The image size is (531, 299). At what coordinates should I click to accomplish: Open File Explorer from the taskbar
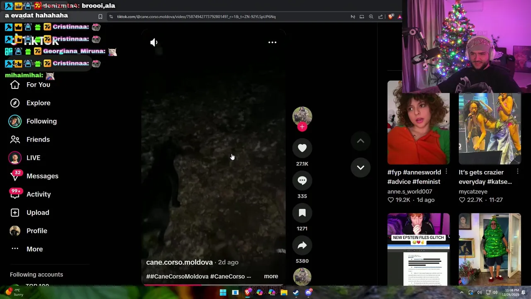point(284,292)
